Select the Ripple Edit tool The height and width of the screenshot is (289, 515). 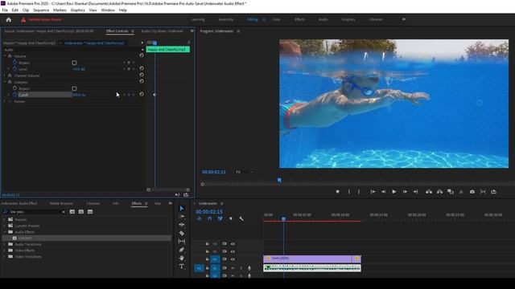pos(182,225)
